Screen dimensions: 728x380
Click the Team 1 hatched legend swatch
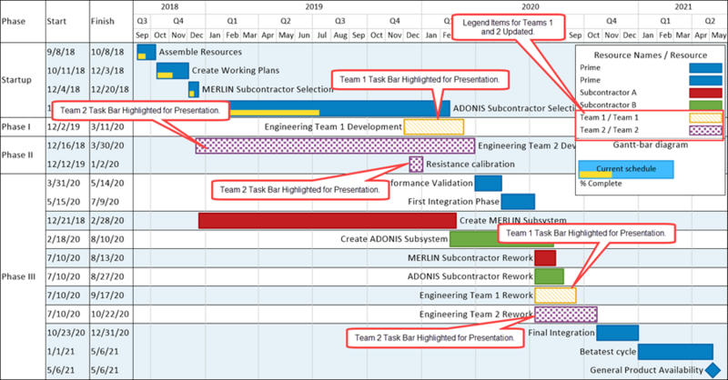coord(706,117)
